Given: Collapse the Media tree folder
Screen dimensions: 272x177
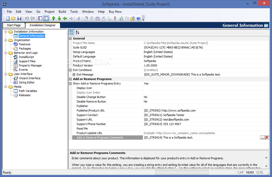Looking at the screenshot, I should (x=6, y=87).
